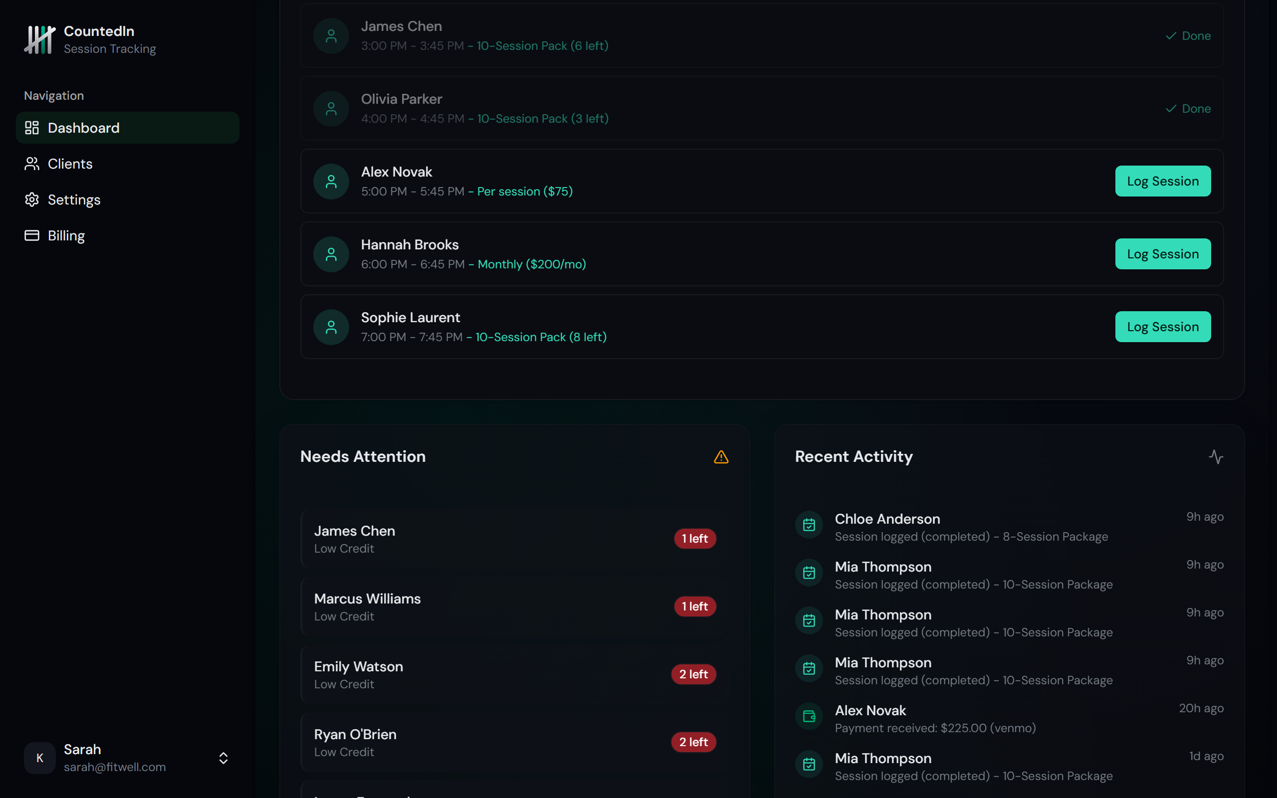Click the CountedIn tally logo icon
Image resolution: width=1277 pixels, height=798 pixels.
(39, 39)
